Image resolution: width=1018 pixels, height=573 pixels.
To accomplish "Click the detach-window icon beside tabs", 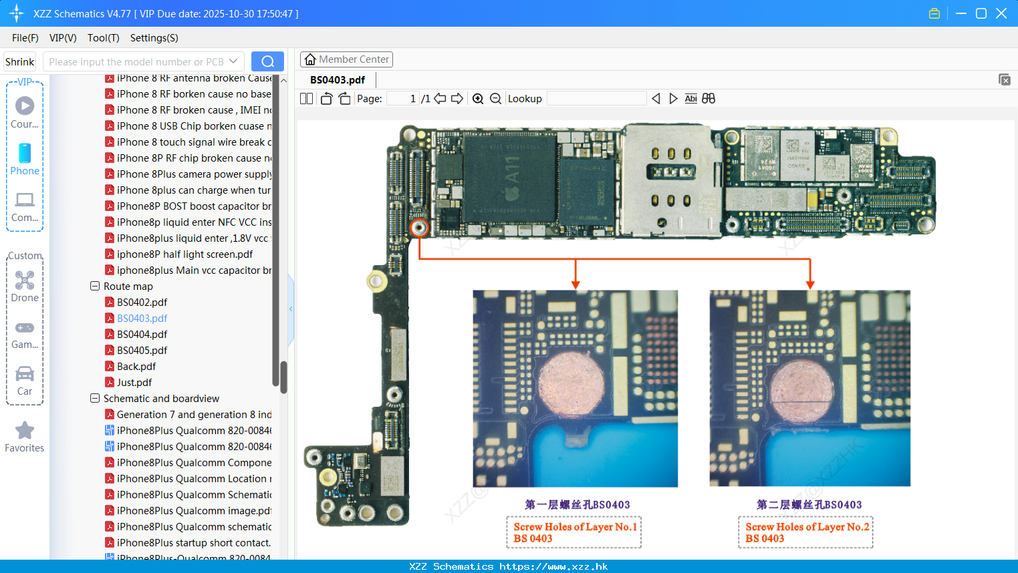I will (1005, 79).
